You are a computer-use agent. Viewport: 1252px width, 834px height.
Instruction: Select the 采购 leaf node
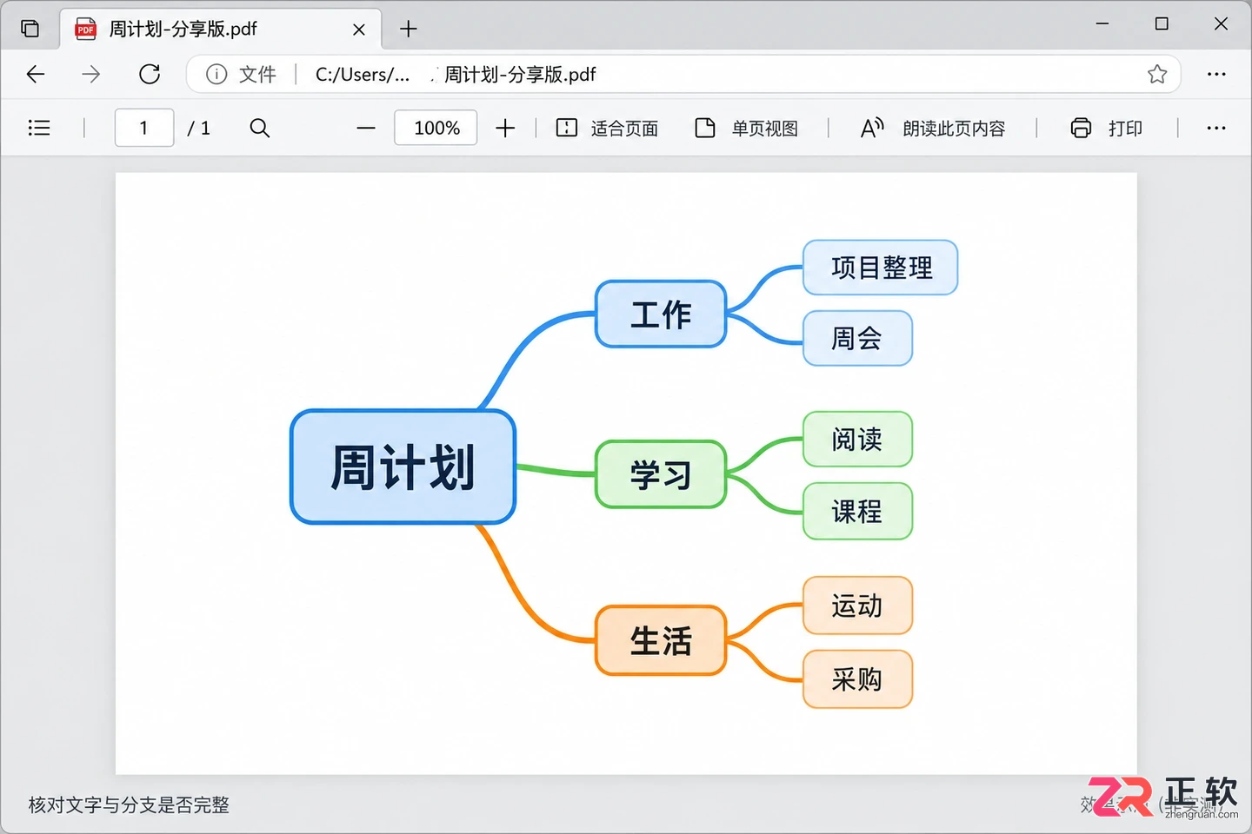click(857, 678)
